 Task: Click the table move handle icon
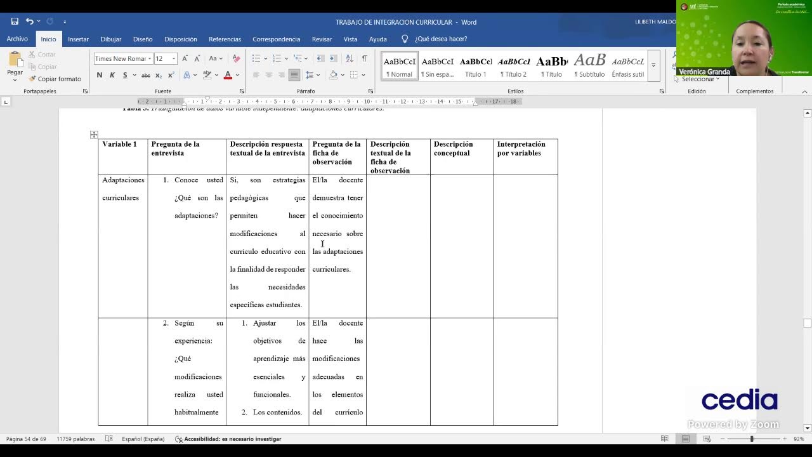click(x=94, y=135)
